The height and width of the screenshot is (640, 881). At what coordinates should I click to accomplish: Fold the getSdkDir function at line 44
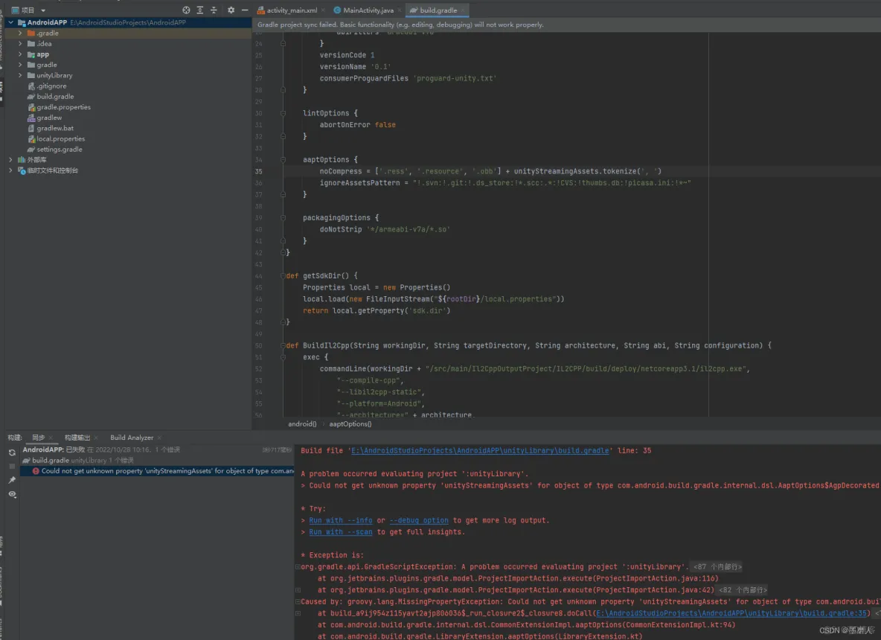coord(283,276)
